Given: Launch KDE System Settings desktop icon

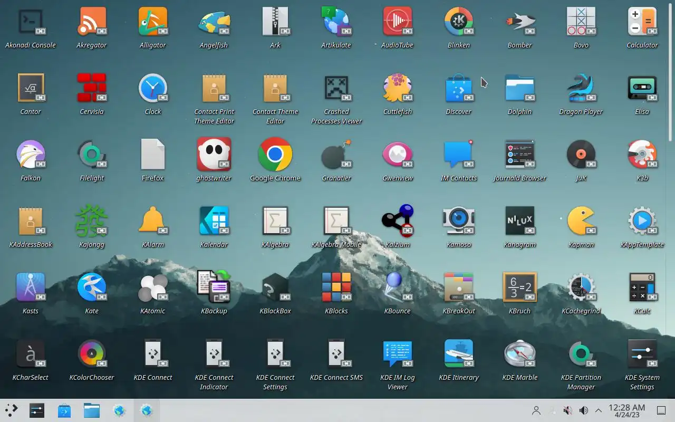Looking at the screenshot, I should point(642,353).
